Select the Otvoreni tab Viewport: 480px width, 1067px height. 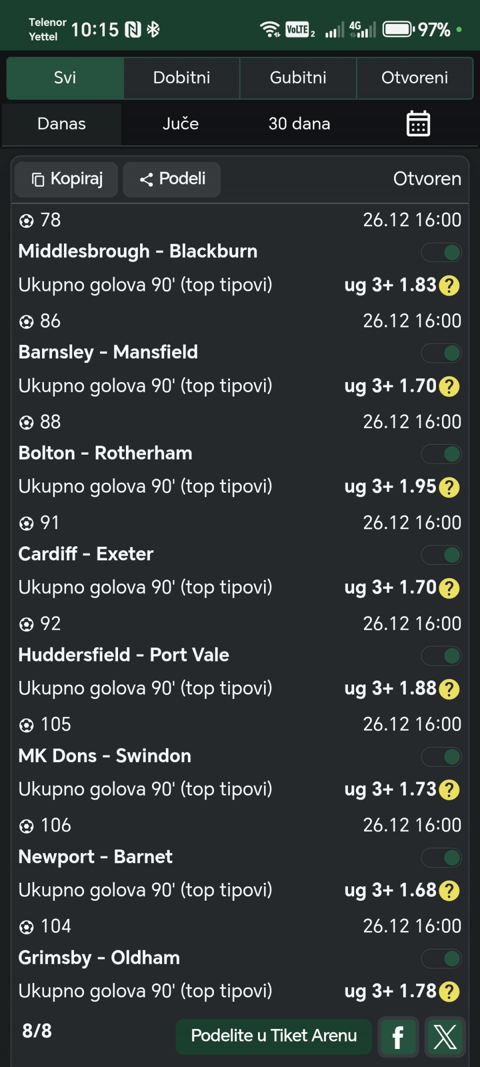click(x=414, y=78)
